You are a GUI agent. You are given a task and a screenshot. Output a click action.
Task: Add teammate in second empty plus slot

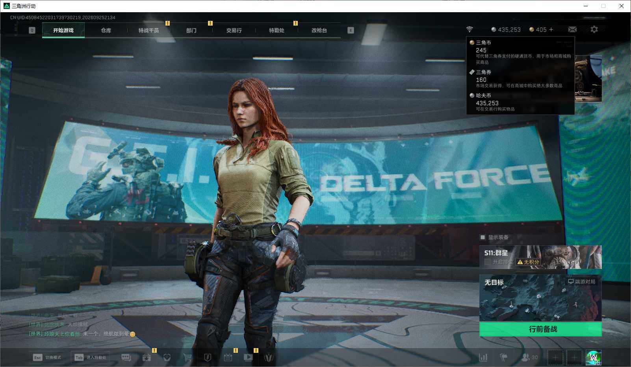coord(574,358)
